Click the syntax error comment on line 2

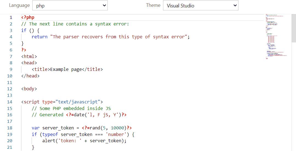75,24
